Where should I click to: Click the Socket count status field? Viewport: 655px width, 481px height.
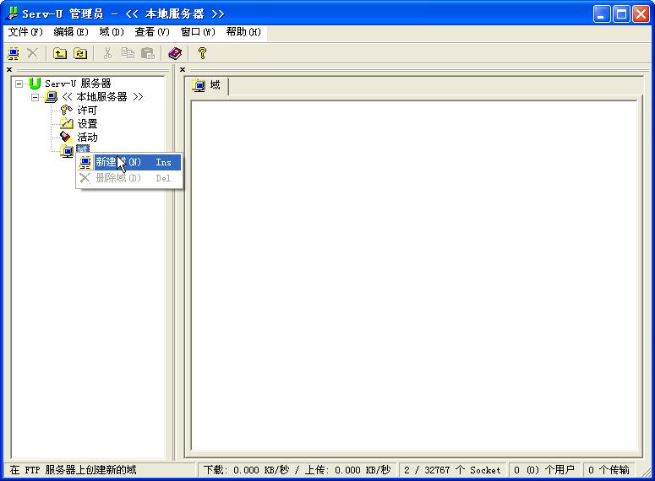(452, 470)
